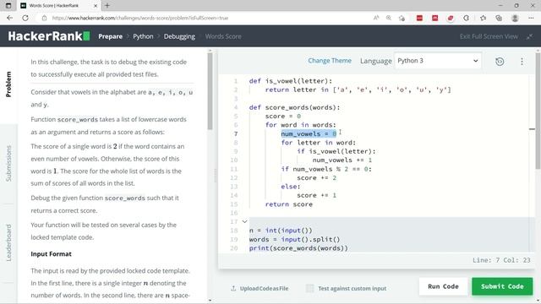Click the HackerRank logo
This screenshot has height=304, width=541.
point(49,36)
